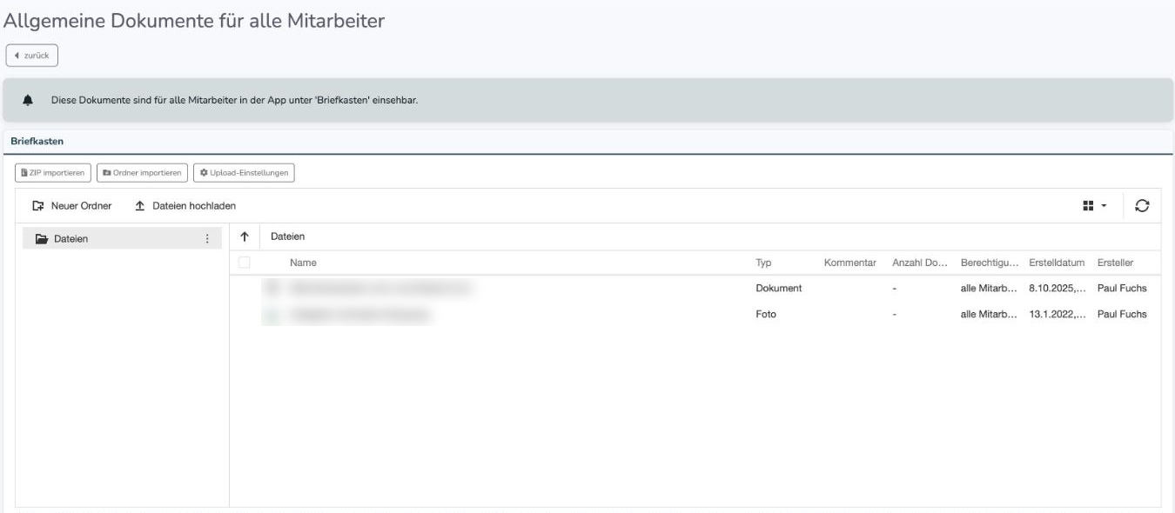The height and width of the screenshot is (513, 1175).
Task: Tick the select-all checkbox in the table header
Action: [x=245, y=263]
